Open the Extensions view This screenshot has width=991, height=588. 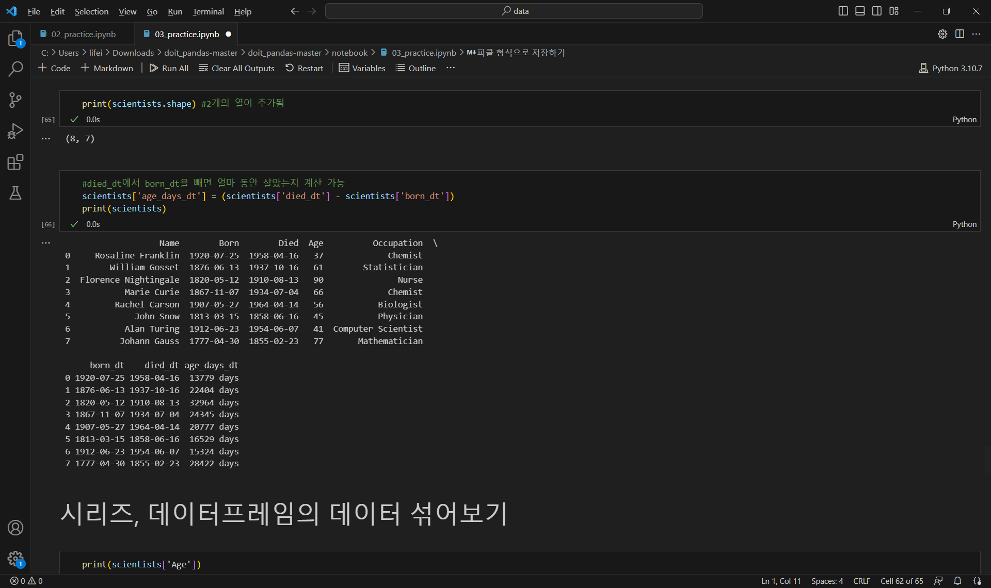coord(15,162)
